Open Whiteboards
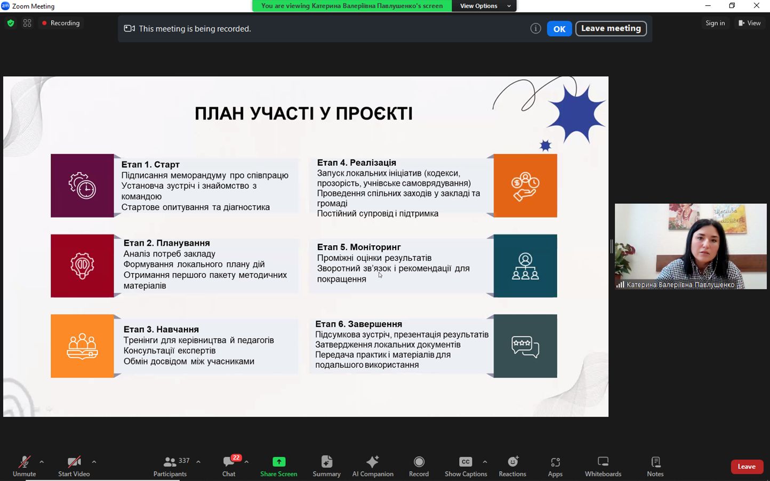The height and width of the screenshot is (481, 770). (603, 466)
